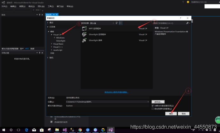
Task: Switch to the 资产 tab
Action: tap(22, 49)
